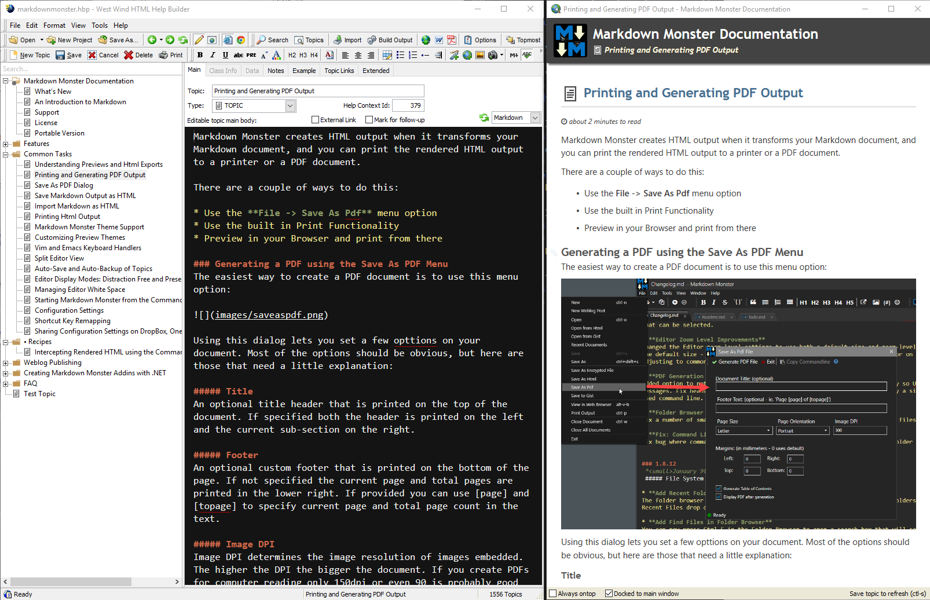Apply strikethrough abc formatting

point(238,55)
